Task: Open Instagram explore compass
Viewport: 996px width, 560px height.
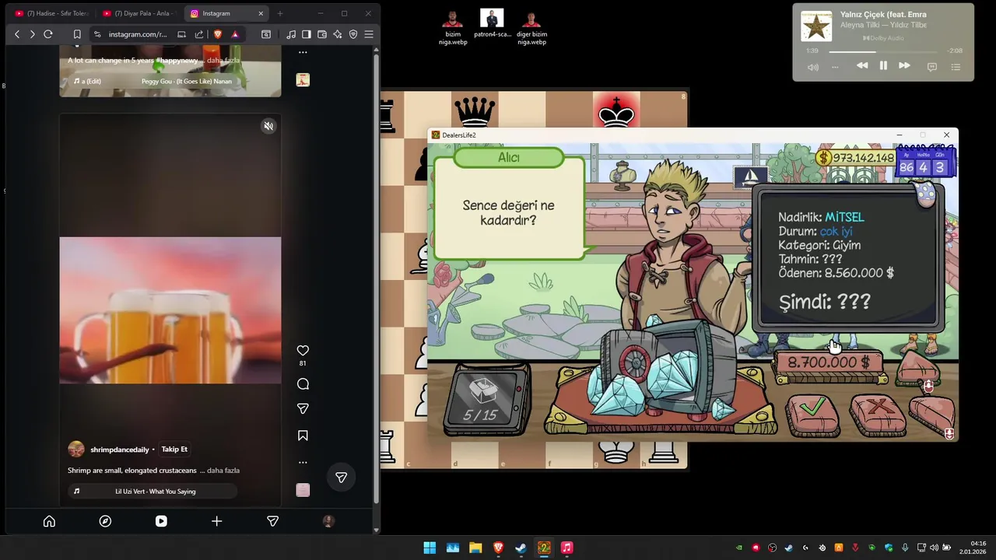Action: coord(105,521)
